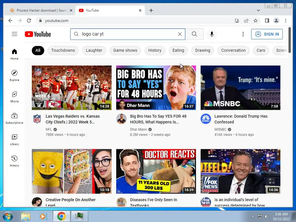This screenshot has width=296, height=222.
Task: Select the Laughter filter chip
Action: click(94, 50)
